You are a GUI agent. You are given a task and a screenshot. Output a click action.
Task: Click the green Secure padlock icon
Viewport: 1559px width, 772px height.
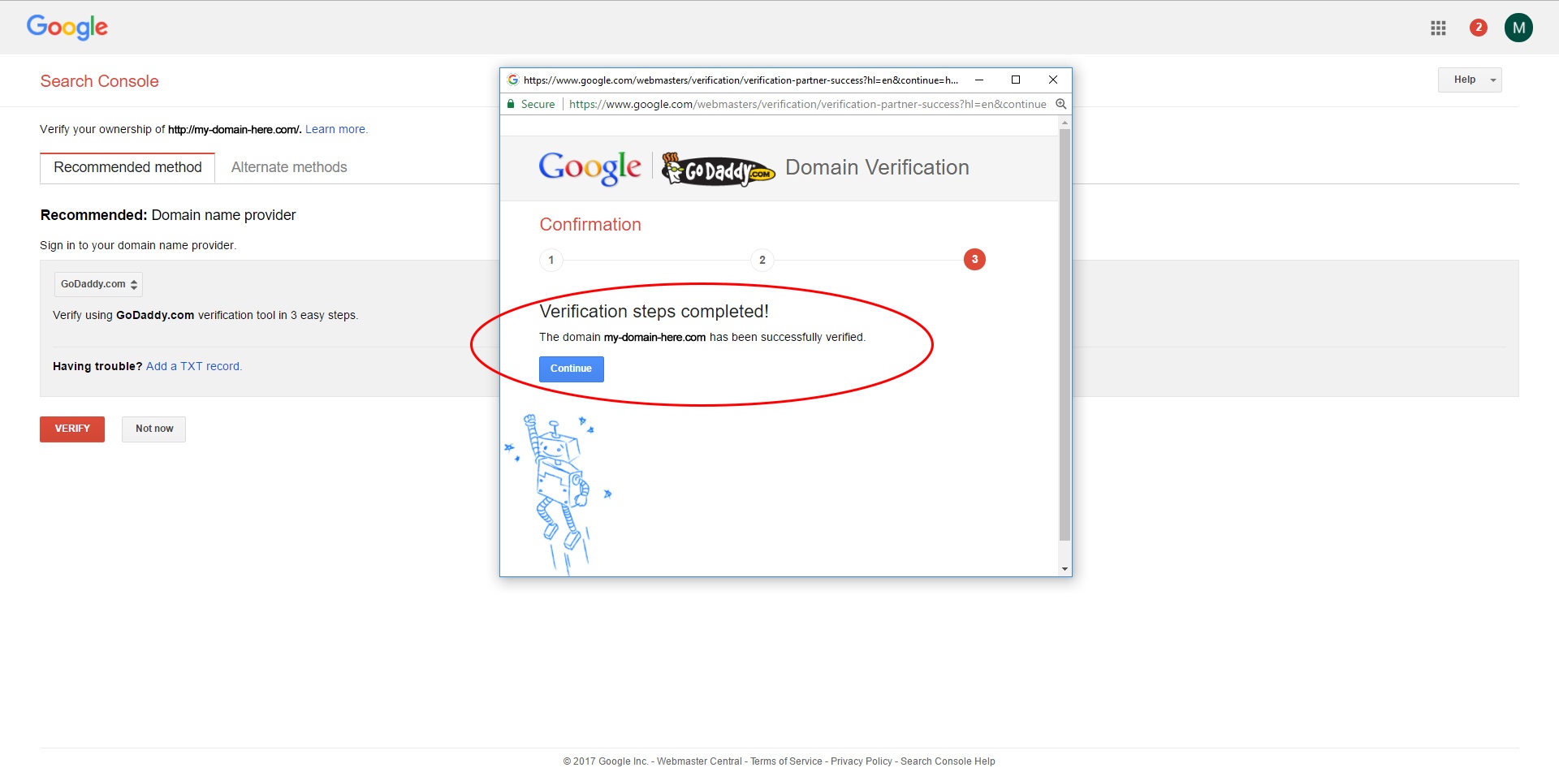coord(511,104)
